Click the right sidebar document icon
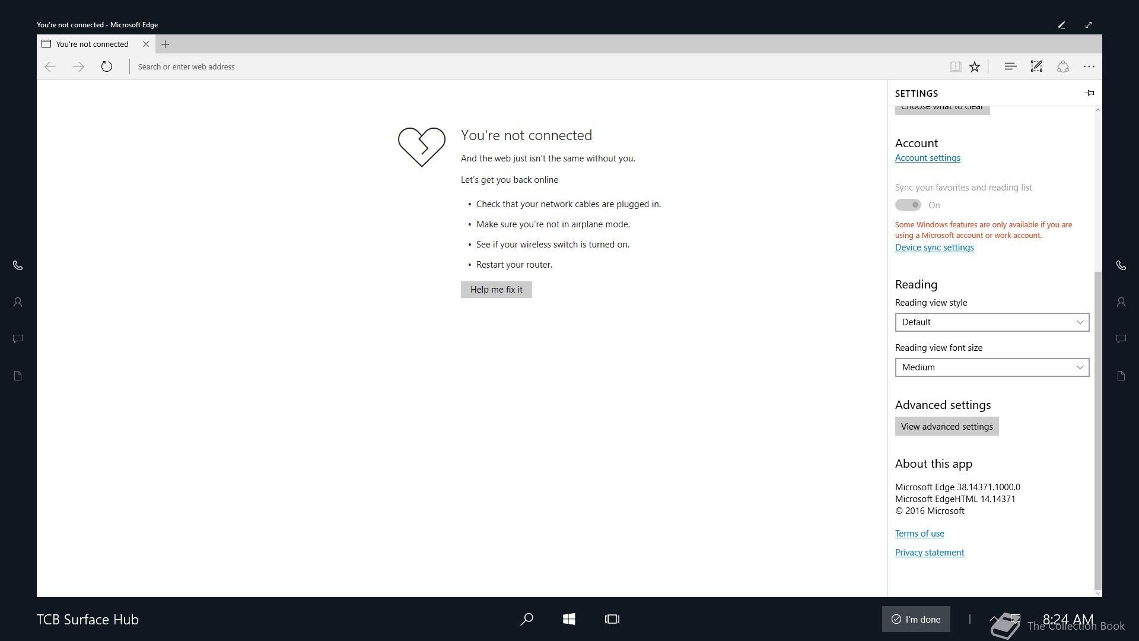1139x641 pixels. [x=1121, y=376]
